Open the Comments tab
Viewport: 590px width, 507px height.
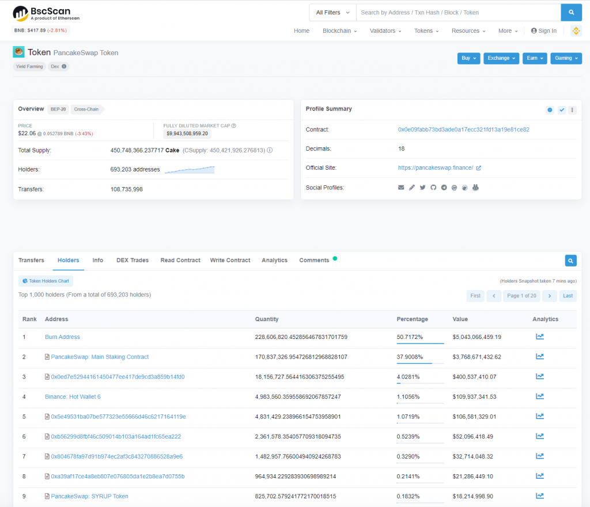315,260
